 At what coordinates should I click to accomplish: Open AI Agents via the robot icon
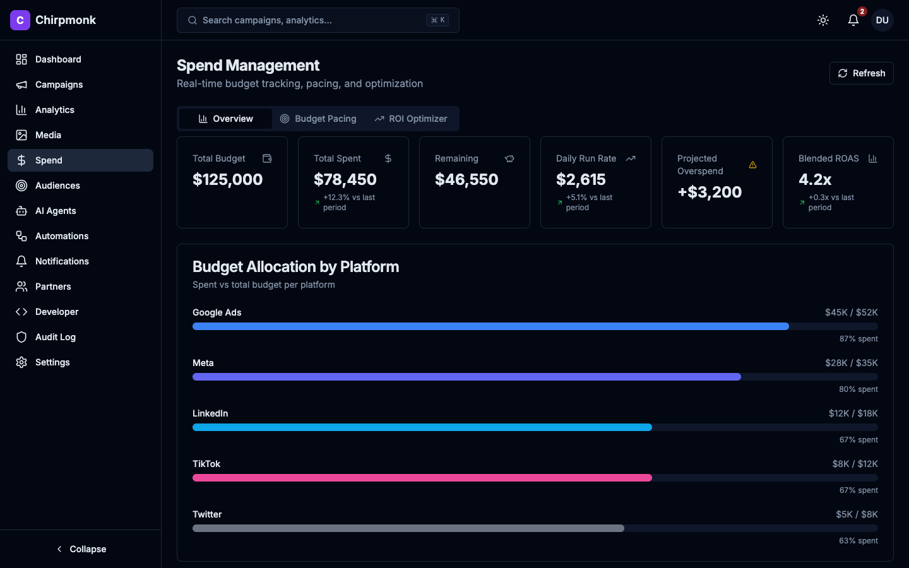21,210
